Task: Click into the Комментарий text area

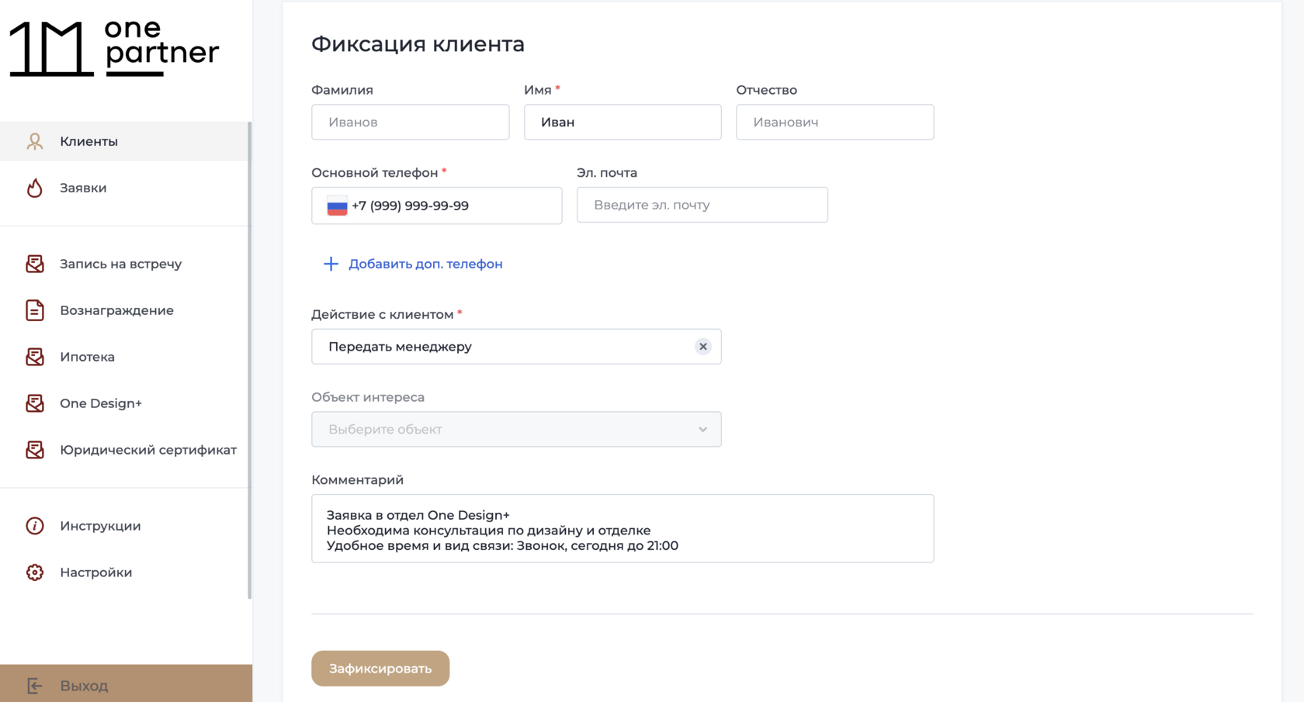Action: (x=623, y=529)
